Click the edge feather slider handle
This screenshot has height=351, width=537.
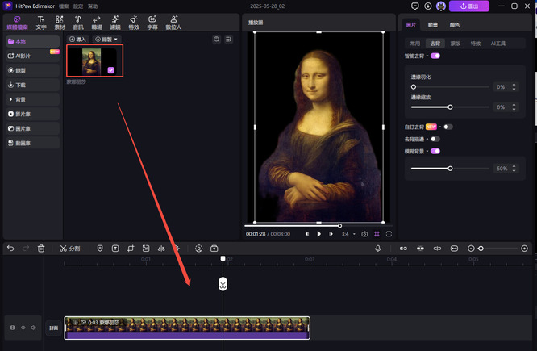click(414, 86)
